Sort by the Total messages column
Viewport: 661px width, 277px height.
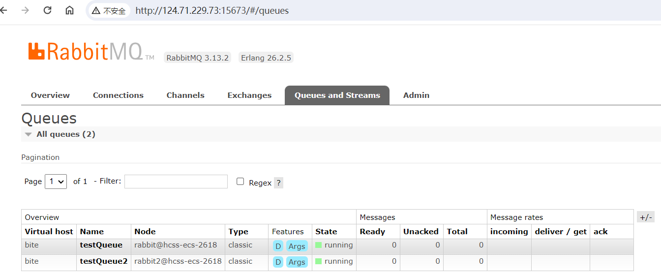tap(457, 232)
